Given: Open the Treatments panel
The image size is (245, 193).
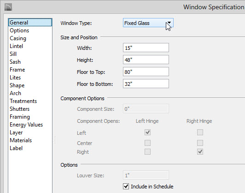Looking at the screenshot, I should coord(23,101).
